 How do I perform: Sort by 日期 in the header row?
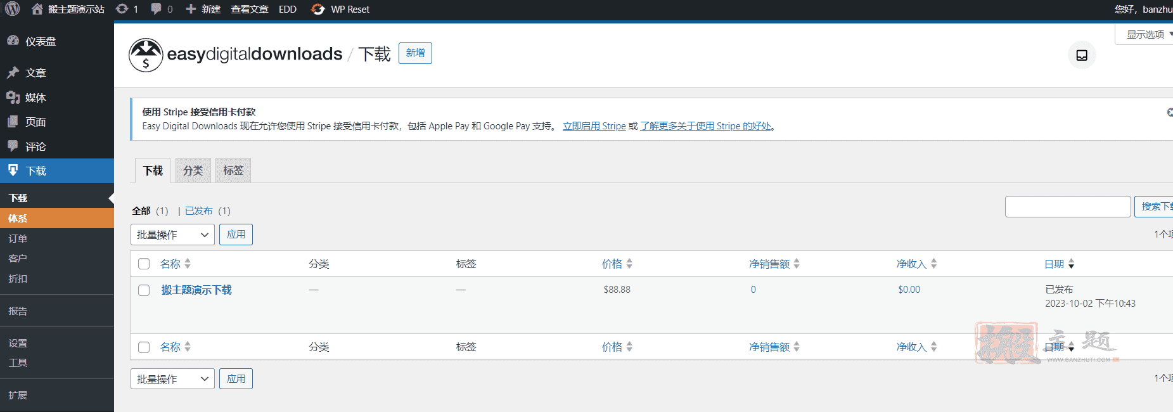(x=1059, y=264)
